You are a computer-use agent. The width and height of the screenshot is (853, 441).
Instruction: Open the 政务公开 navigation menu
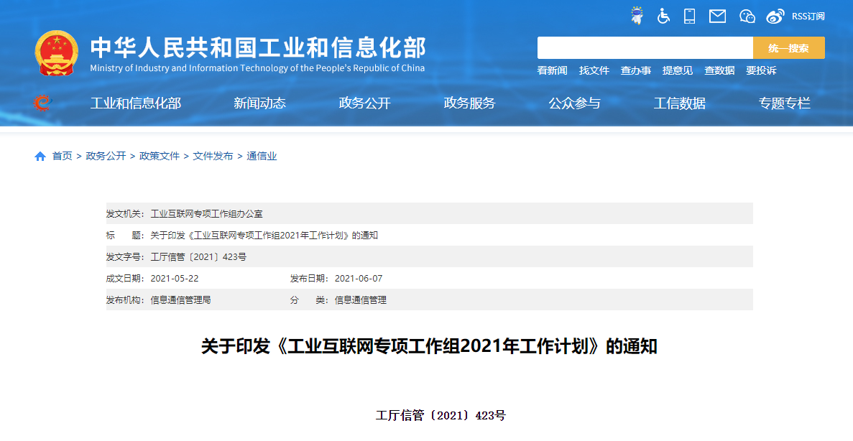(364, 103)
